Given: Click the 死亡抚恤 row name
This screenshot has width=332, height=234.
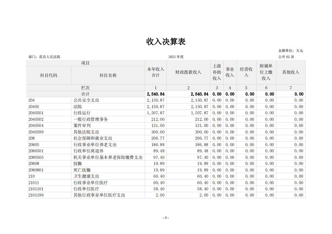Looking at the screenshot, I should coord(82,170).
